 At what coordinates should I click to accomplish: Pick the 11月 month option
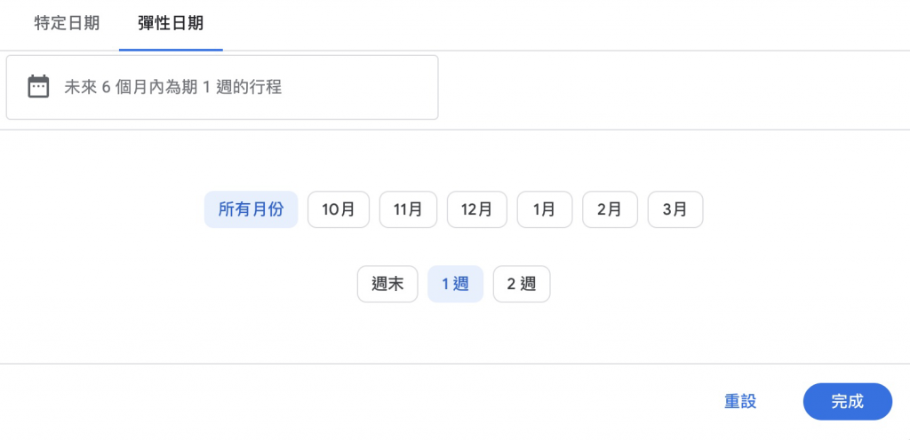408,209
